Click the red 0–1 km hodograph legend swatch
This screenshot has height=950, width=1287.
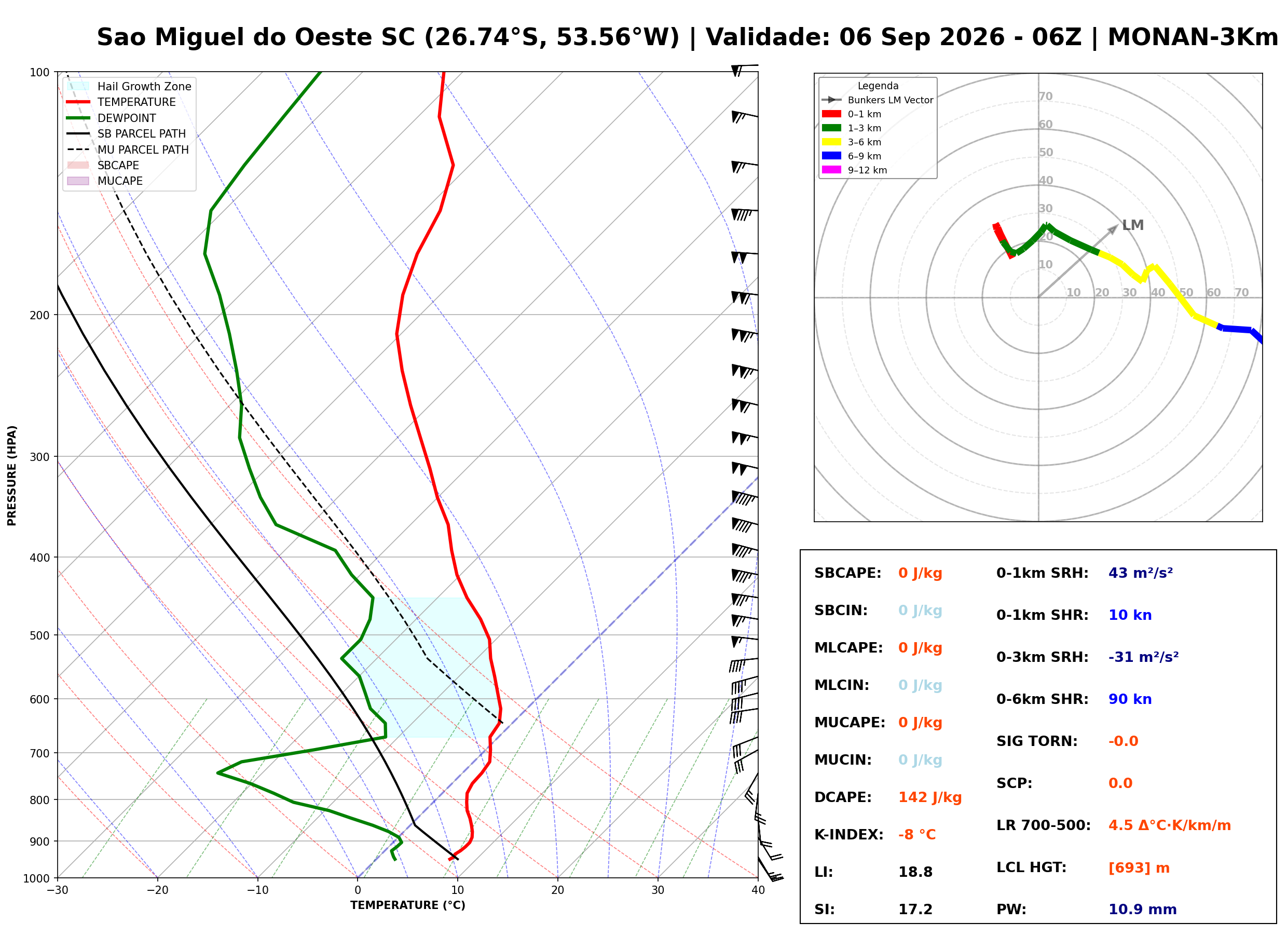pyautogui.click(x=832, y=114)
